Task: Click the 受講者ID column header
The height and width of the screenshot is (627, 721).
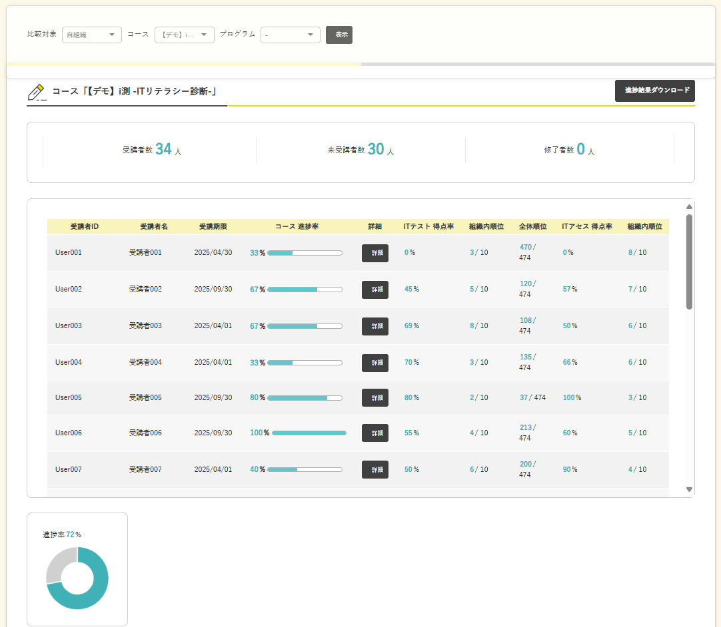Action: pos(85,227)
